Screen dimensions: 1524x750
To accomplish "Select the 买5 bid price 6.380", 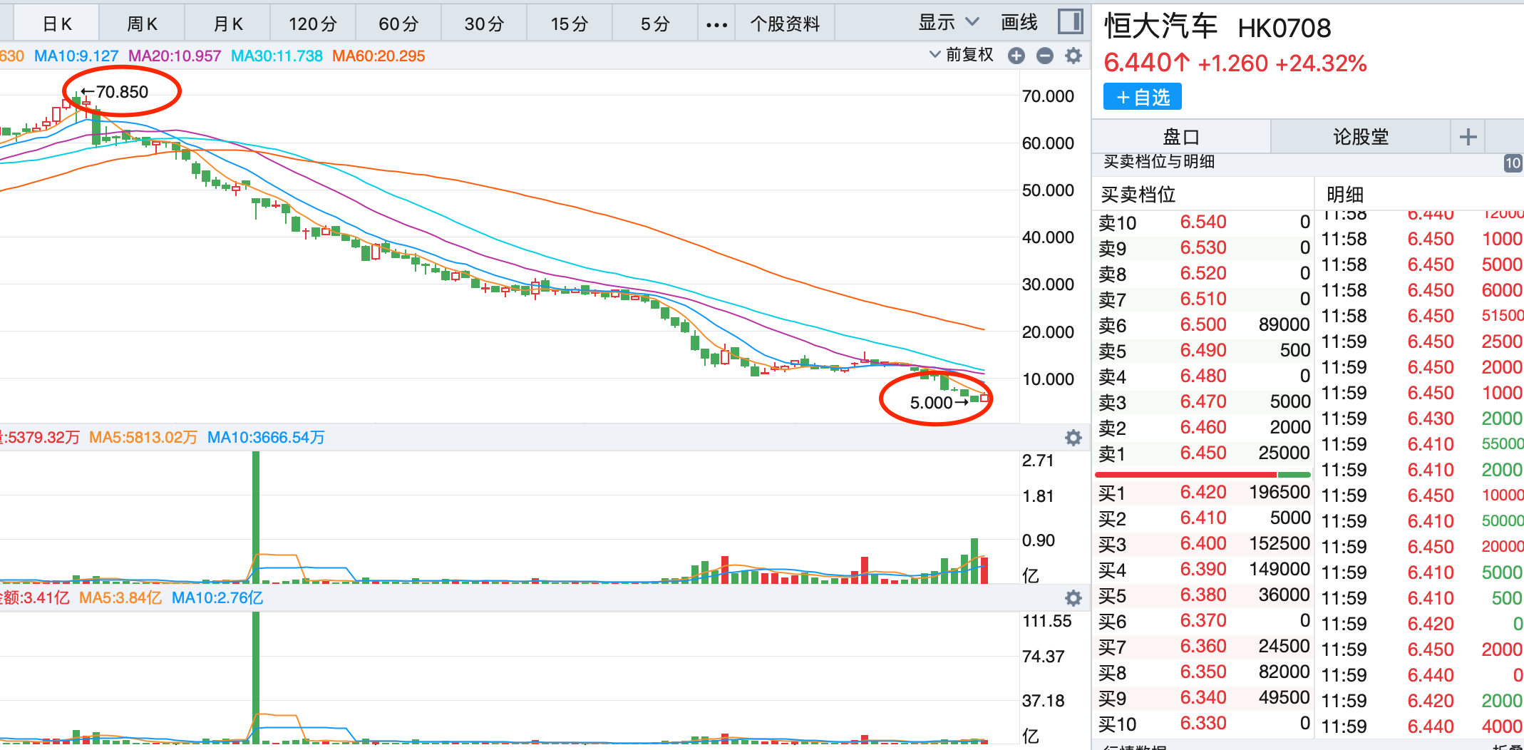I will point(1203,595).
